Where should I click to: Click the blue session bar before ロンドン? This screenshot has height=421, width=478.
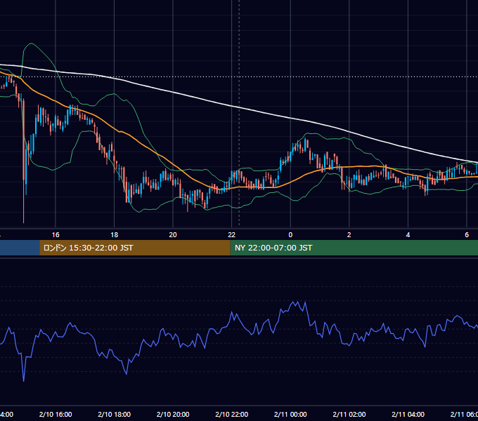[20, 248]
